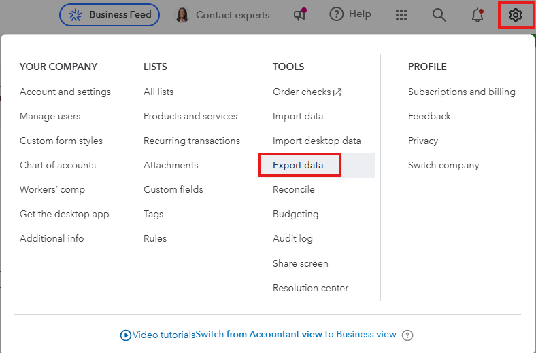Click the Video tutorials play icon
This screenshot has height=353, width=536.
tap(126, 335)
